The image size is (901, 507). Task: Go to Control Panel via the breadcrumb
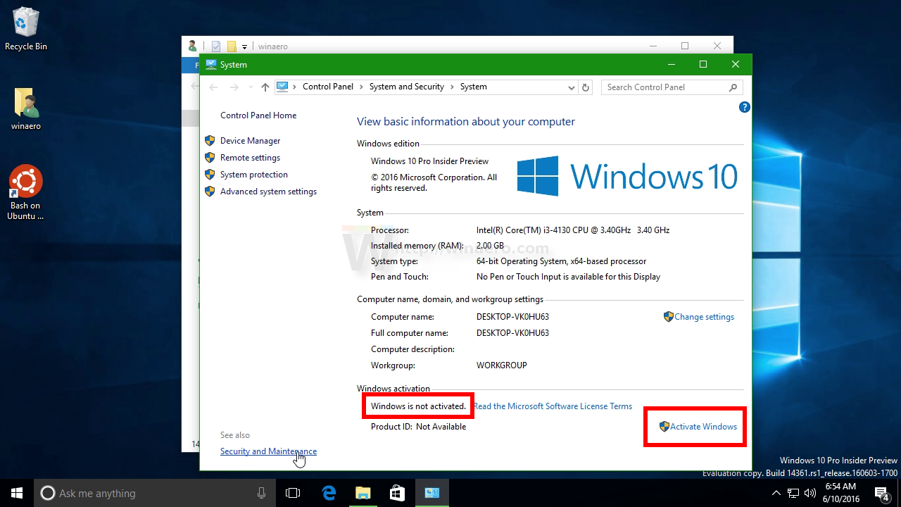(x=328, y=87)
